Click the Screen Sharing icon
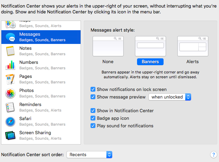219x162 pixels. (x=10, y=135)
